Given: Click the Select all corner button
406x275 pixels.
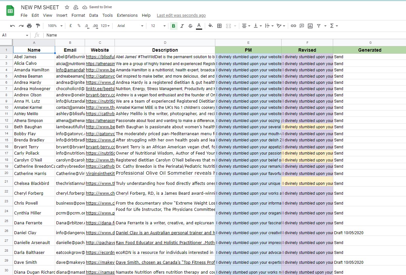Looking at the screenshot, I should click(6, 42).
